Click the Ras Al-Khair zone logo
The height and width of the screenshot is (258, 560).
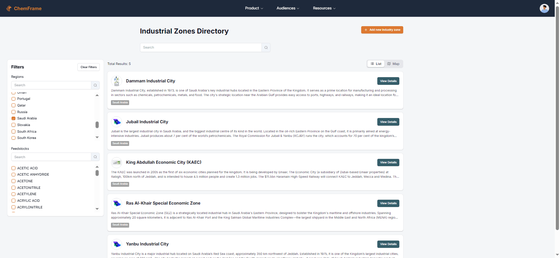click(x=117, y=203)
